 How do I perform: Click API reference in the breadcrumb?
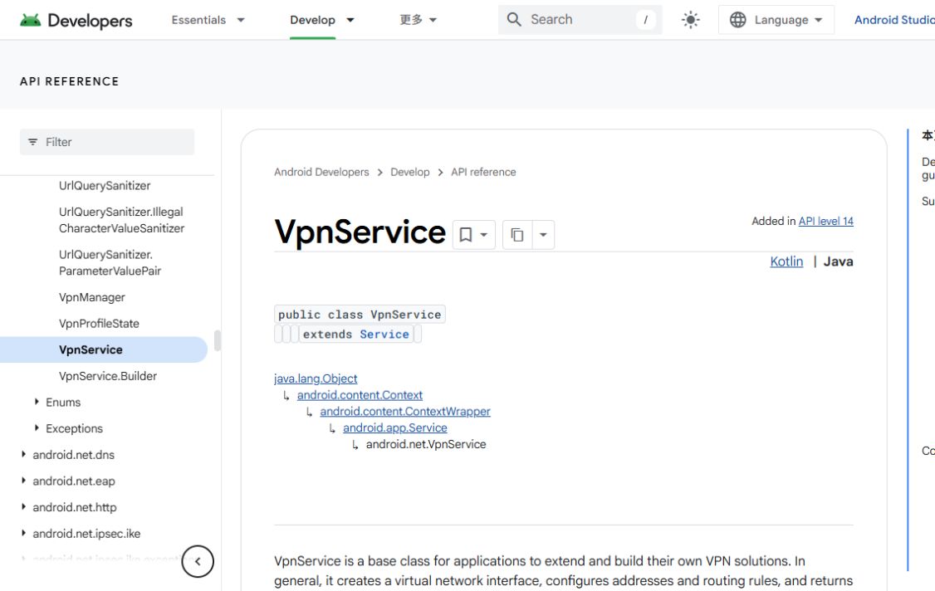(x=483, y=172)
